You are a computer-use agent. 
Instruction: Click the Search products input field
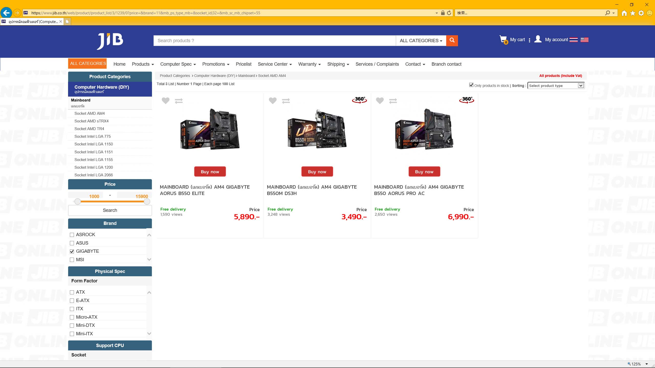coord(275,41)
